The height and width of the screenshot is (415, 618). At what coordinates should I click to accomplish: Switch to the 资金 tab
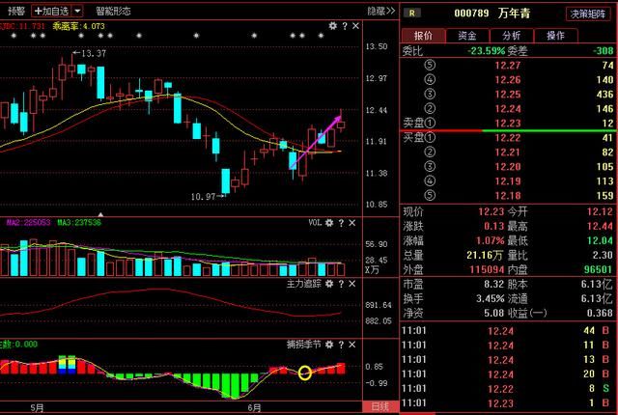pyautogui.click(x=467, y=36)
